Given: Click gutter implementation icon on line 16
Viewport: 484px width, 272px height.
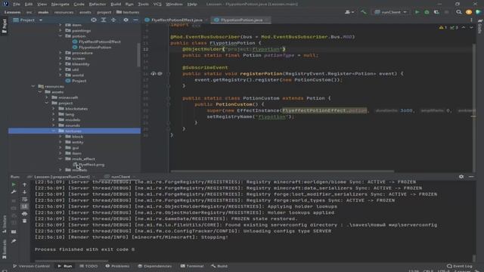Looking at the screenshot, I should 154,74.
